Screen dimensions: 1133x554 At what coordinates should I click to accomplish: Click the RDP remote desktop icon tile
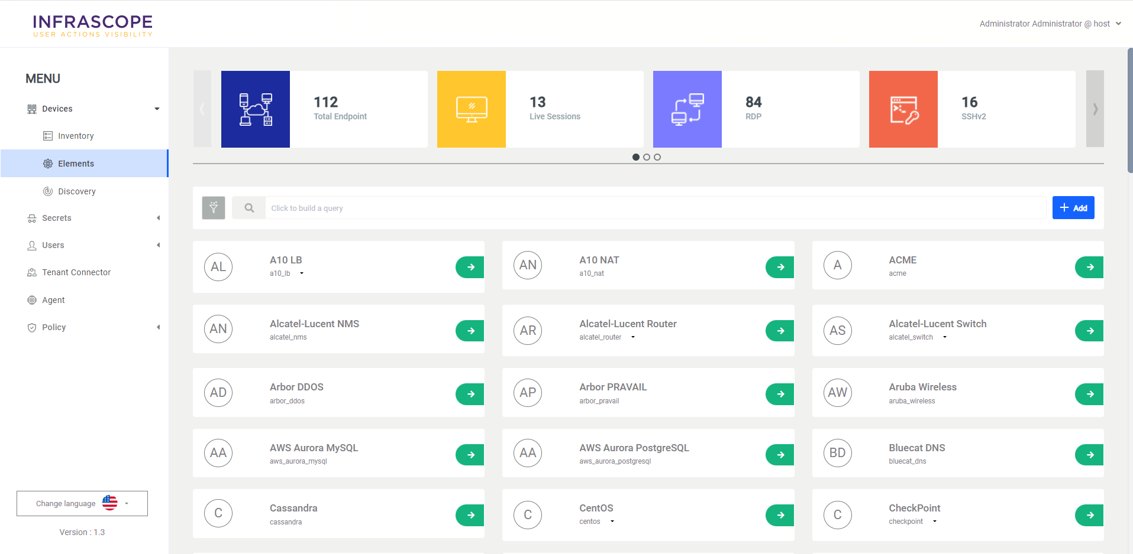point(687,109)
